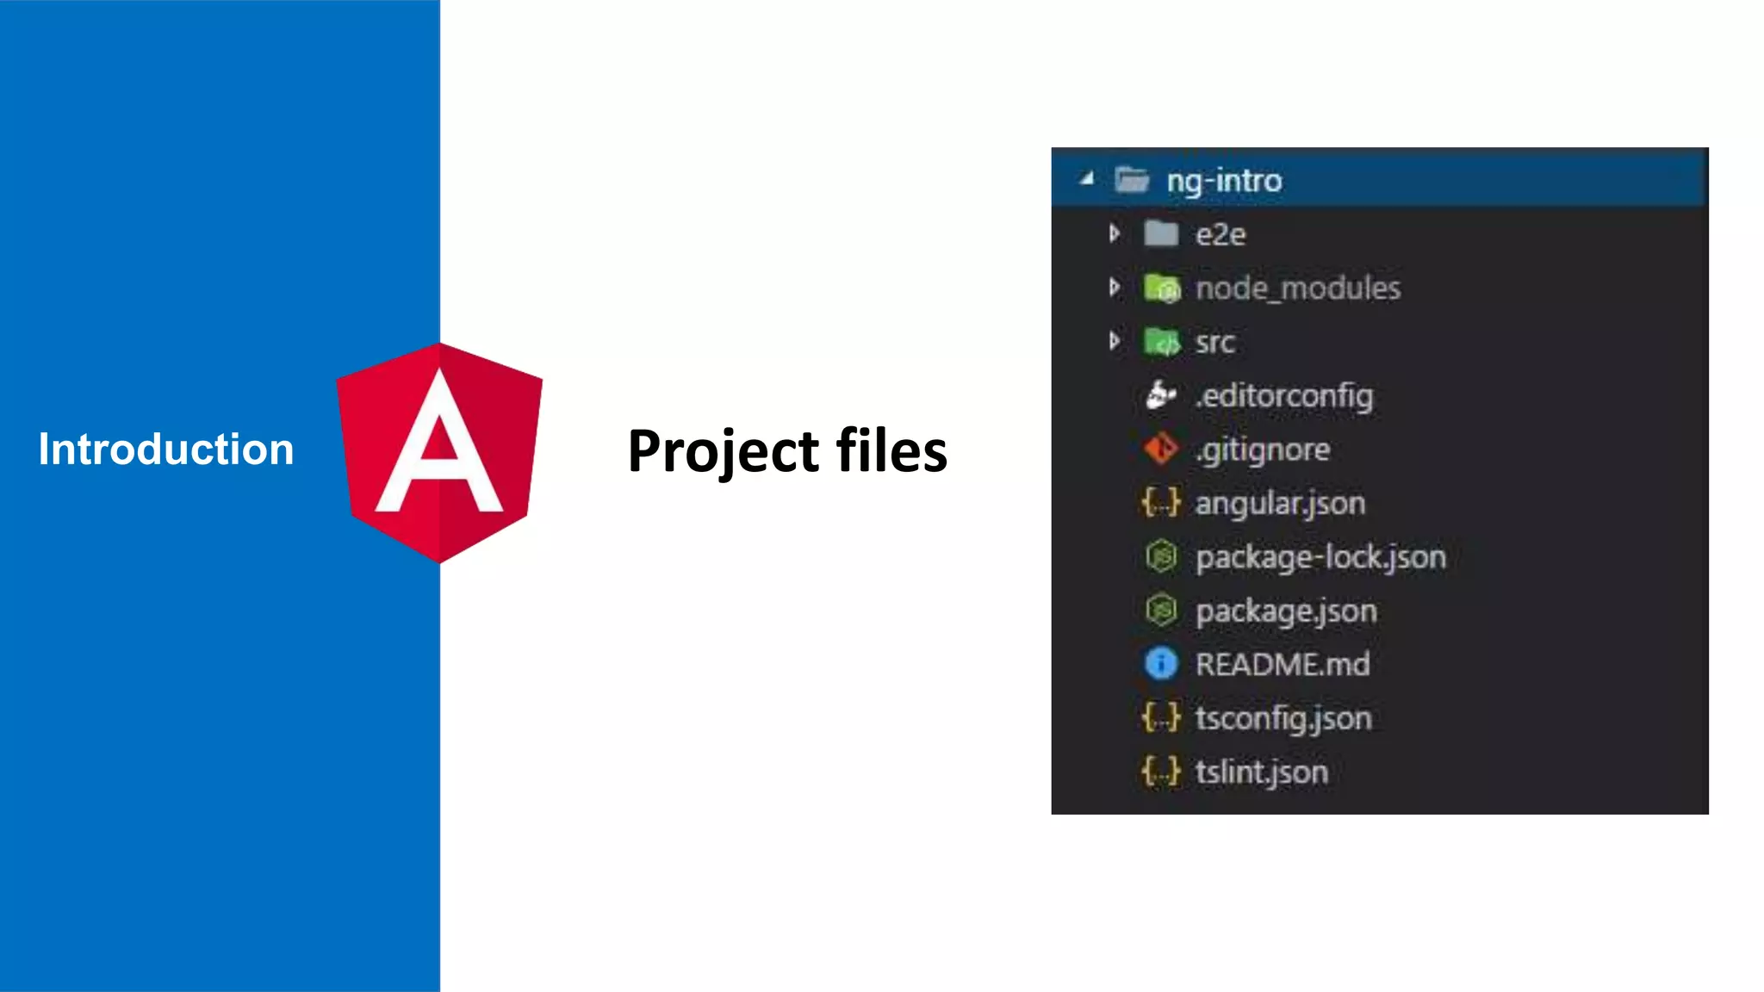Click the node_modules green folder icon
The image size is (1764, 992).
coord(1161,288)
